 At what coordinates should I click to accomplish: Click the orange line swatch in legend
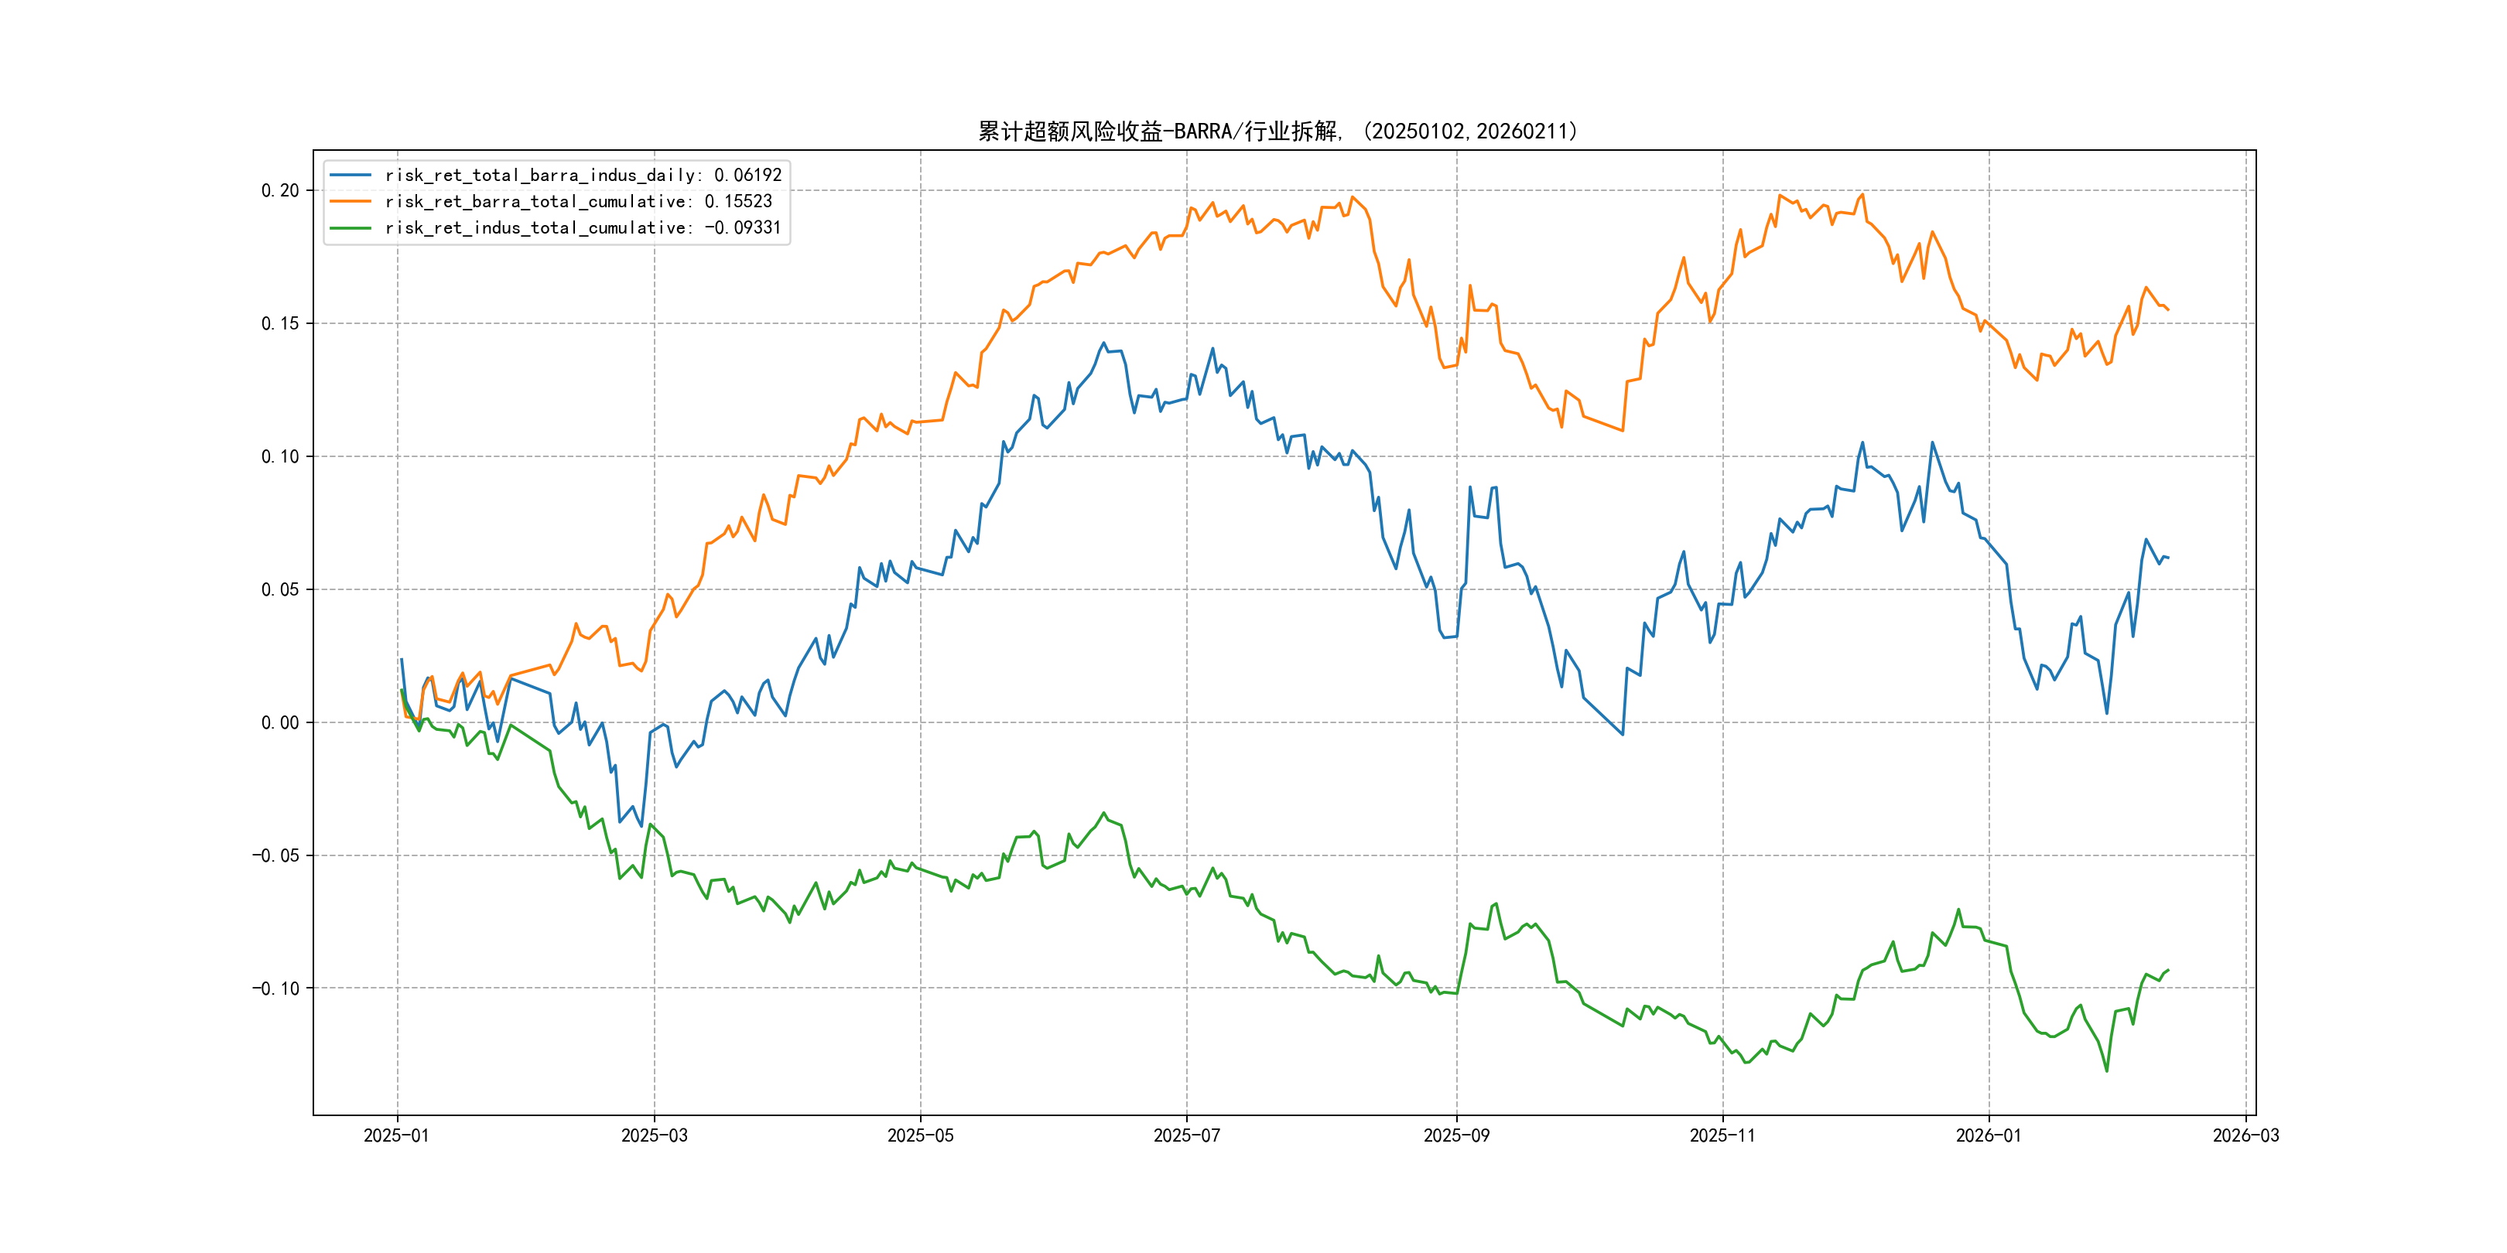(x=351, y=201)
